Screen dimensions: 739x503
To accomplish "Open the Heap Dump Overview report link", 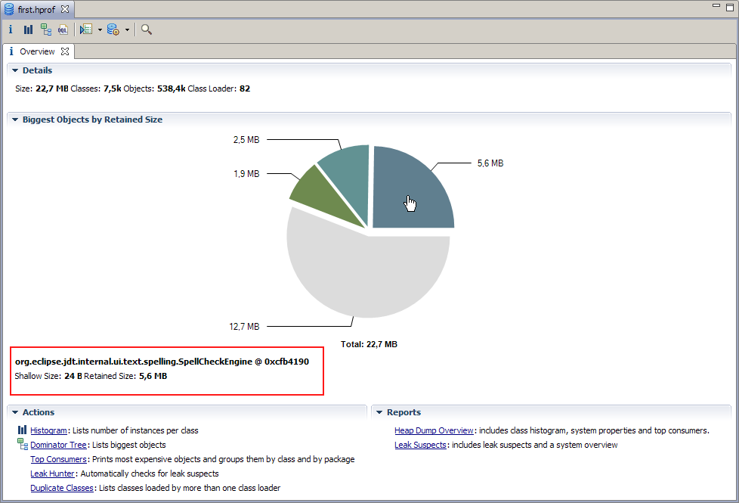I will [x=434, y=430].
